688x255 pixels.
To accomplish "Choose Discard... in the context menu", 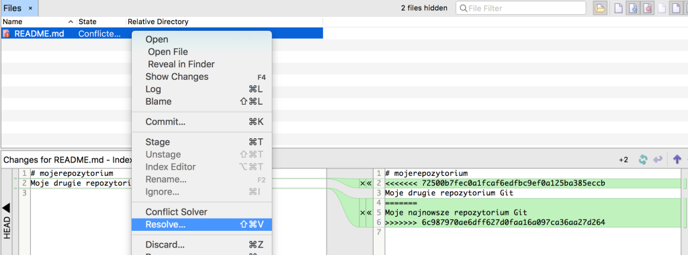I will tap(202, 244).
